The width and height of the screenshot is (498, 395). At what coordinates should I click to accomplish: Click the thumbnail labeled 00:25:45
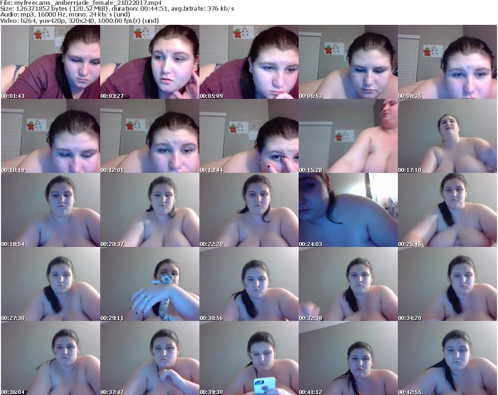(x=447, y=210)
